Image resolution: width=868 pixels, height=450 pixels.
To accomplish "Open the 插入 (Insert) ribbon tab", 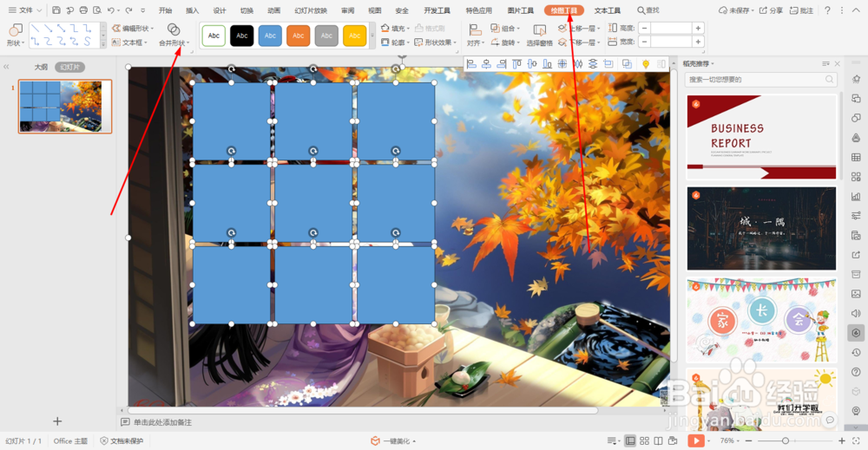I will [x=192, y=10].
